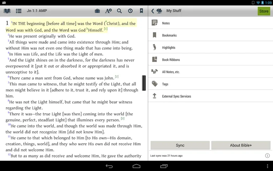Viewport: 273px width, 171px height.
Task: Open the briefcase resources icon
Action: pos(97,11)
